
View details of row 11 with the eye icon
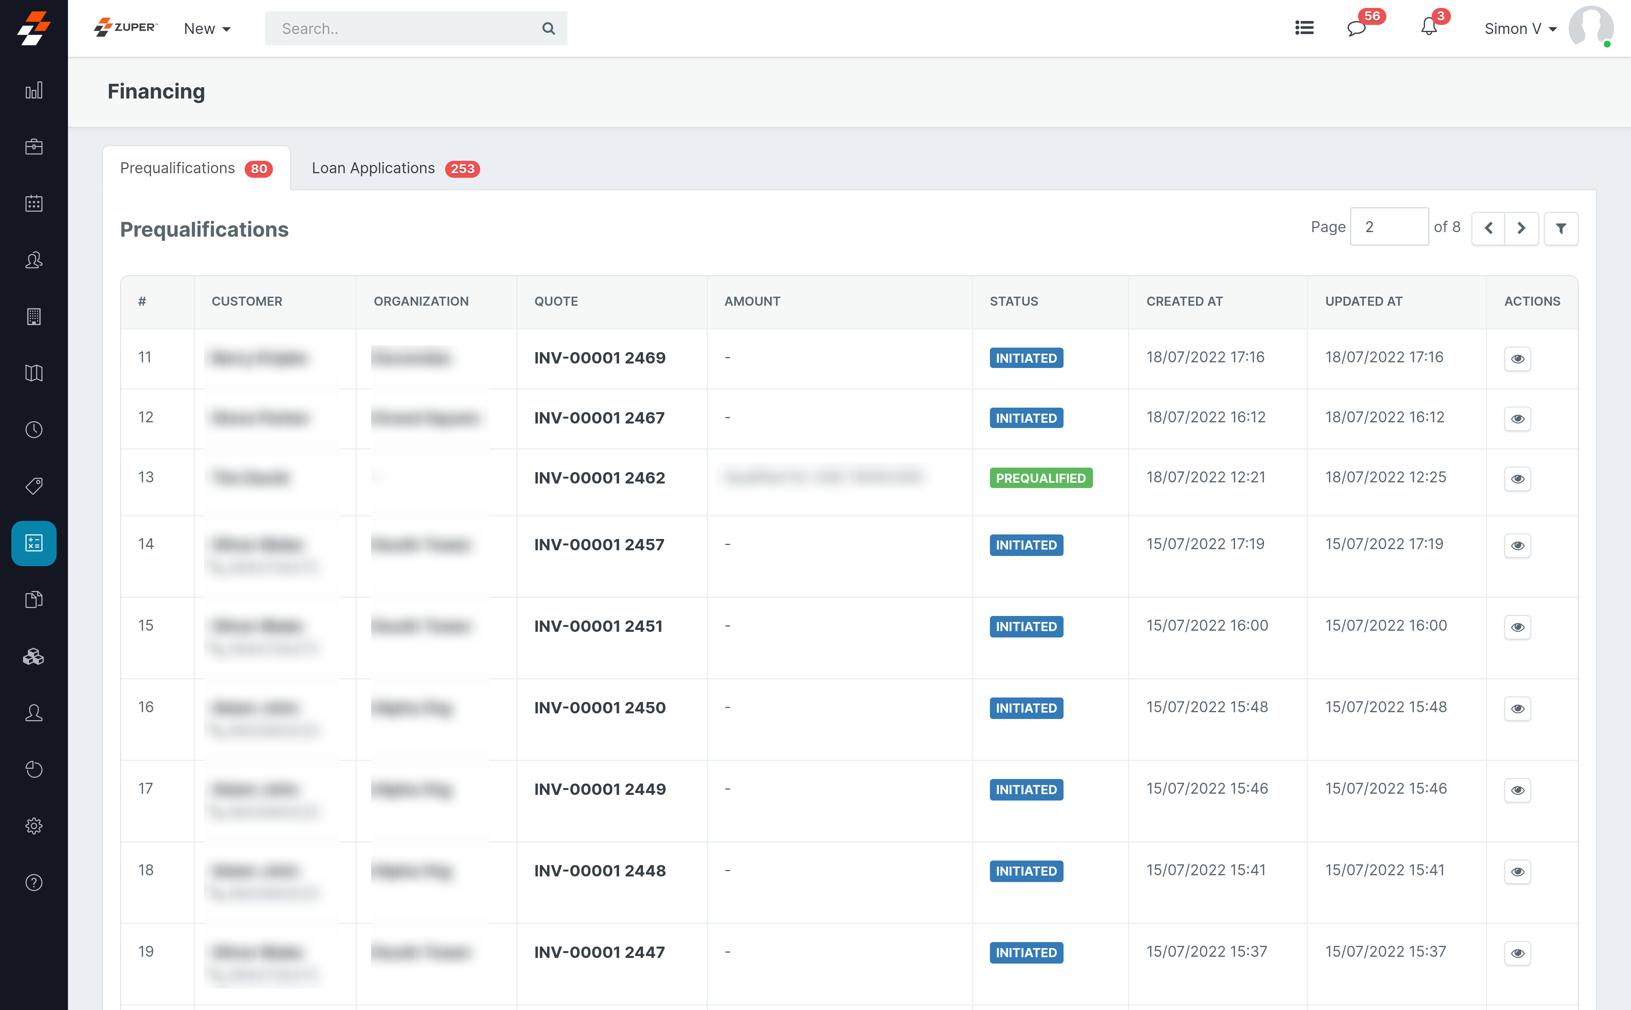click(1517, 359)
